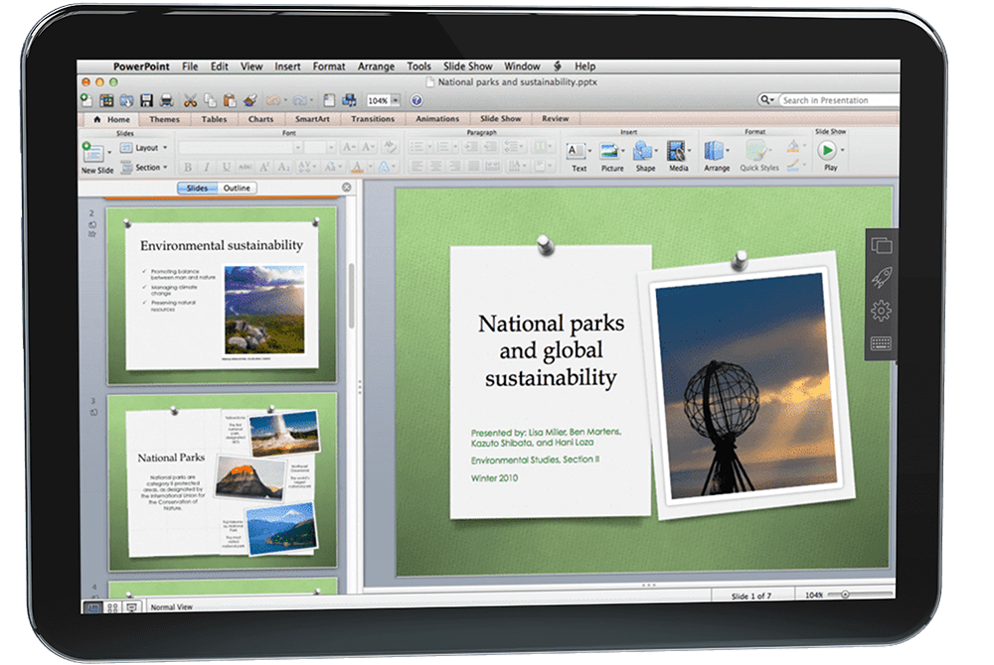Open the Slide Show menu
Screen dimensions: 994x665
coord(468,66)
